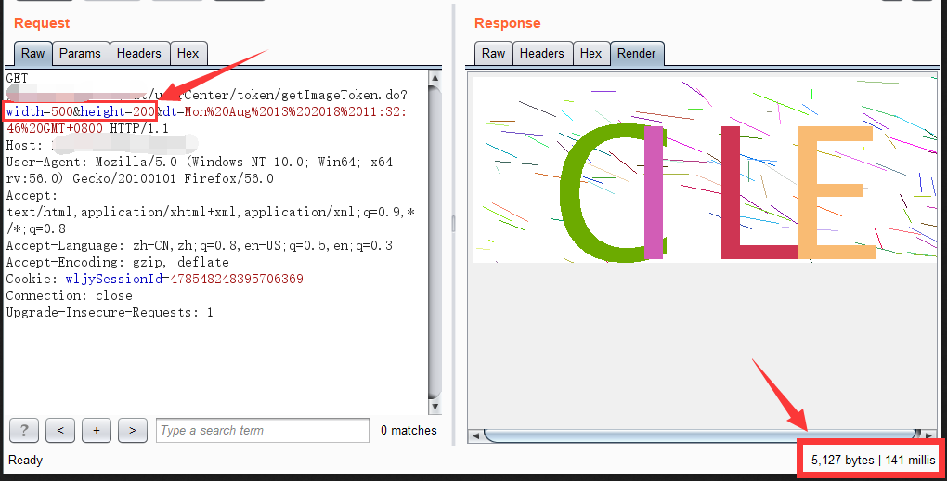
Task: Click the response horizontal scrollbar thumb
Action: tap(696, 435)
